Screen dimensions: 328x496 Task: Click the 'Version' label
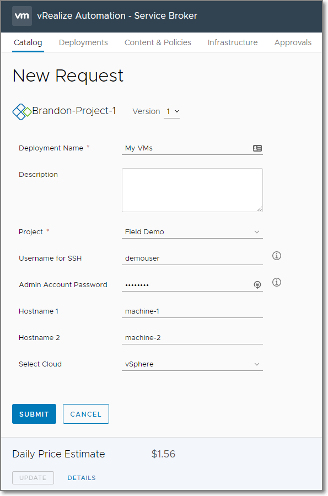(146, 111)
